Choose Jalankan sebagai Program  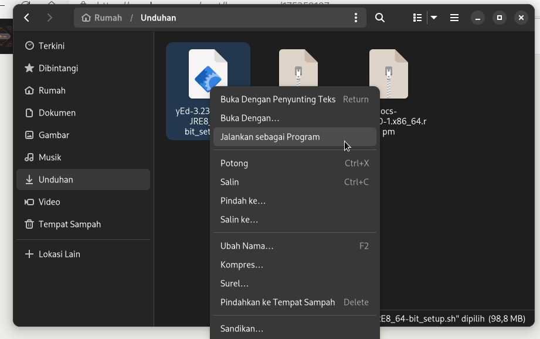(x=270, y=137)
